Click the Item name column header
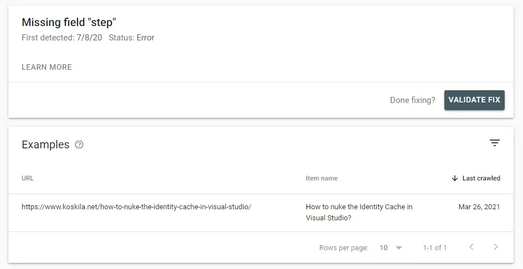This screenshot has width=523, height=269. [x=321, y=178]
